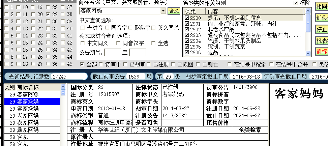The width and height of the screenshot is (328, 146).
Task: Click the 近似 button on right edge
Action: tap(322, 18)
